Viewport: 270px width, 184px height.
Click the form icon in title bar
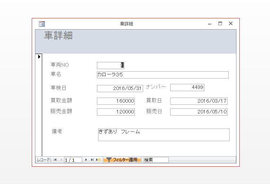point(42,24)
